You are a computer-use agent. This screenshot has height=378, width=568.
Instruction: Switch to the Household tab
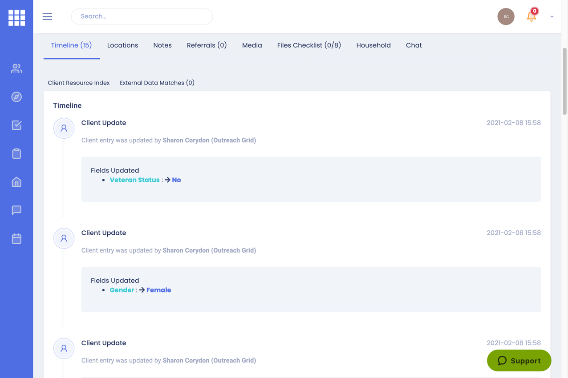tap(373, 45)
